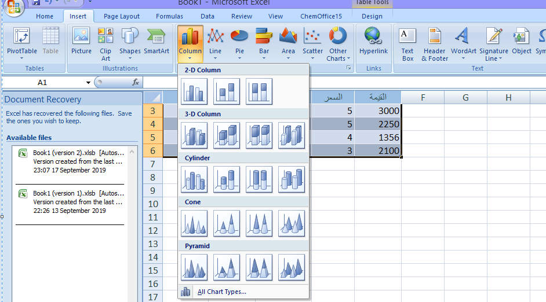Click the Table button
The height and width of the screenshot is (302, 546).
[x=50, y=41]
